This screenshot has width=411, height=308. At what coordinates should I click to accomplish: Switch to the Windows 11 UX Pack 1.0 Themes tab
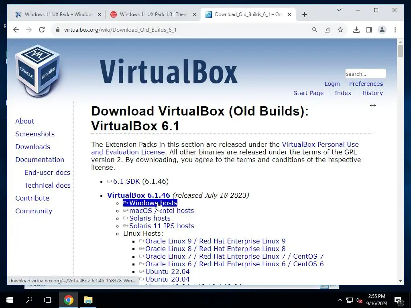pos(153,14)
